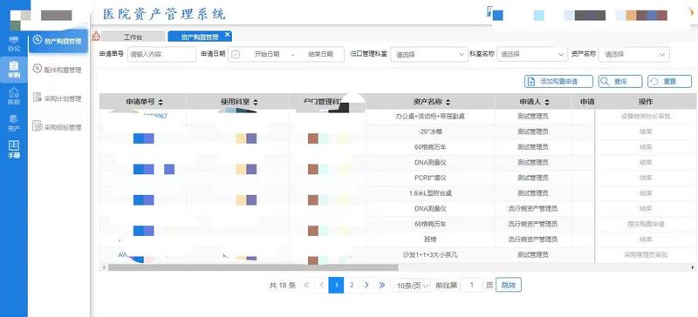The width and height of the screenshot is (698, 317).
Task: Click 流行病资产管理员 in the 班椅 row
Action: [x=533, y=239]
